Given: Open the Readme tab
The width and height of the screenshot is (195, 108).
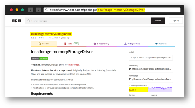Looking at the screenshot, I should pyautogui.click(x=44, y=44).
